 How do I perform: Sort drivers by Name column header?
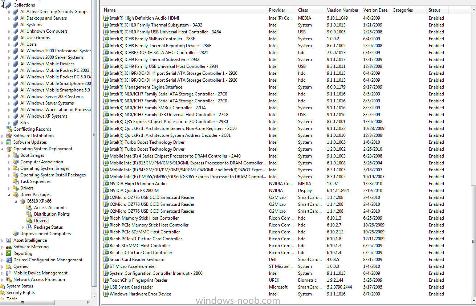[x=184, y=10]
